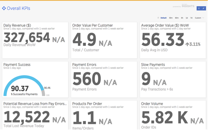Open the Daily Revenue ($) widget
Viewport: 208px width, 130px height.
click(x=35, y=40)
